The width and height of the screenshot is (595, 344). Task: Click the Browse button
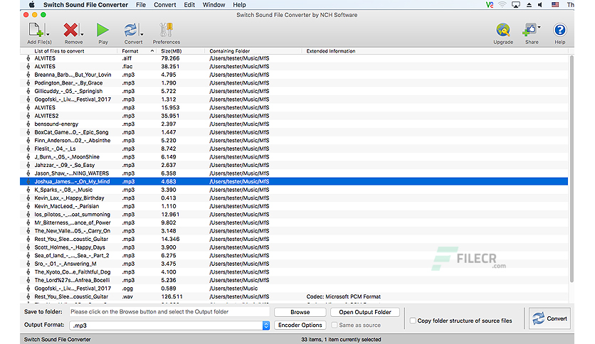pyautogui.click(x=300, y=312)
